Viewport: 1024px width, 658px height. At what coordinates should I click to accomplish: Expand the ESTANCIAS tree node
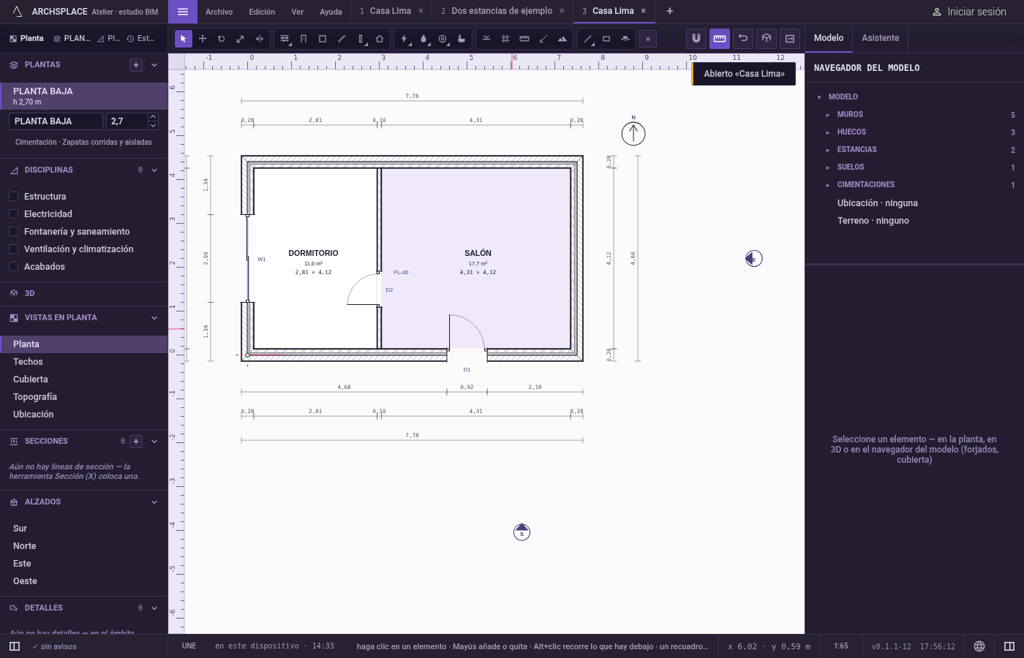828,150
